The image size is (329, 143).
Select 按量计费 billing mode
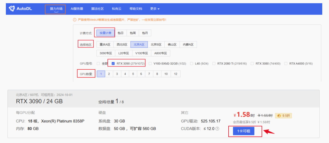point(106,33)
